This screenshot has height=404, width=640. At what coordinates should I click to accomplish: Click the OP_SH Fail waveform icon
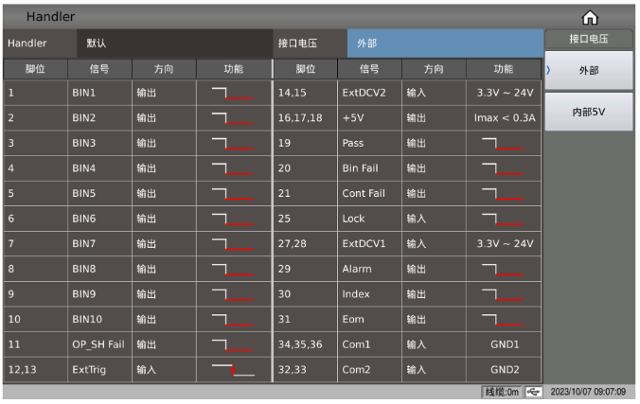pyautogui.click(x=232, y=344)
